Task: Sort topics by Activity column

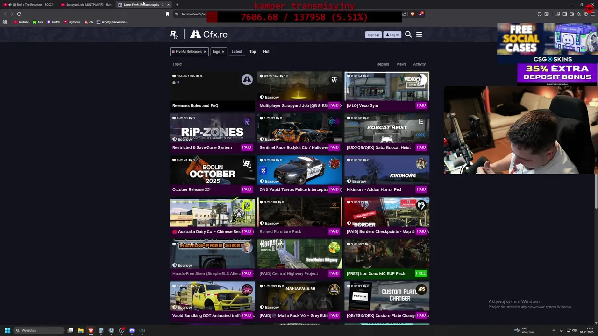Action: [x=419, y=64]
